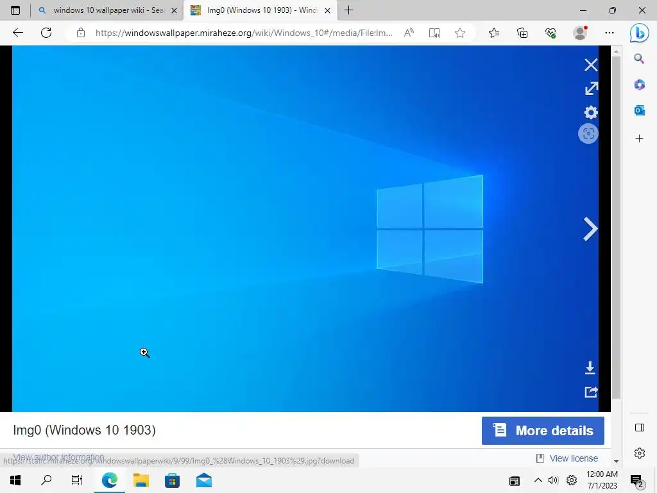Follow the View license link
The height and width of the screenshot is (493, 657).
pos(574,458)
